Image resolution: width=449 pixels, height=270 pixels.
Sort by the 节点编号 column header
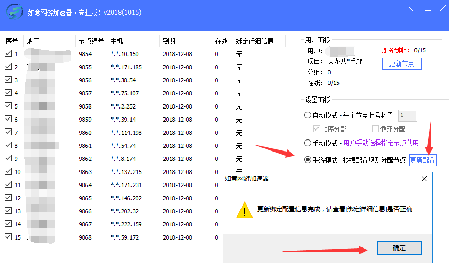[x=91, y=41]
